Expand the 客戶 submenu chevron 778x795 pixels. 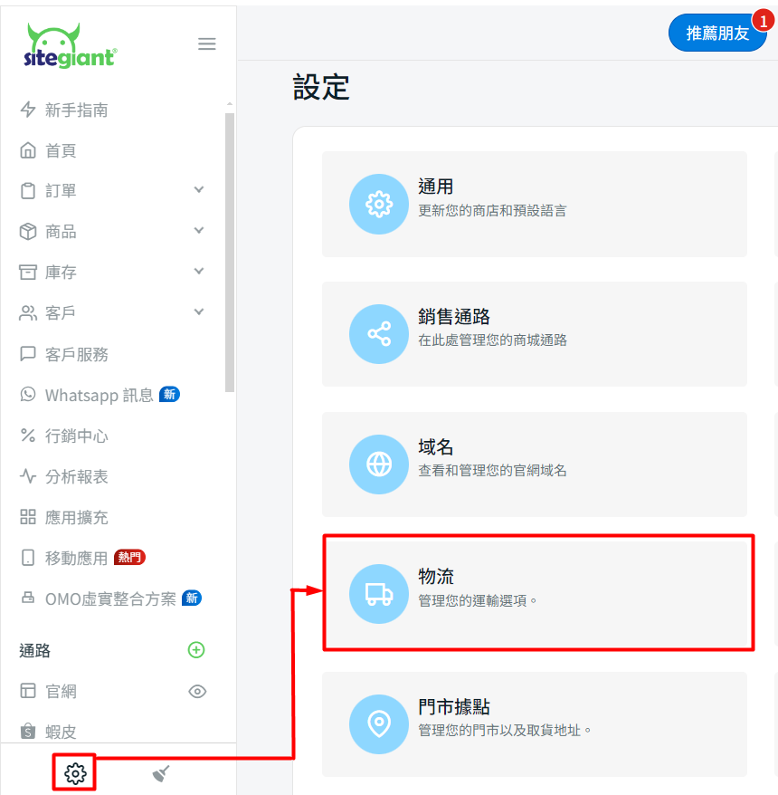coord(198,311)
